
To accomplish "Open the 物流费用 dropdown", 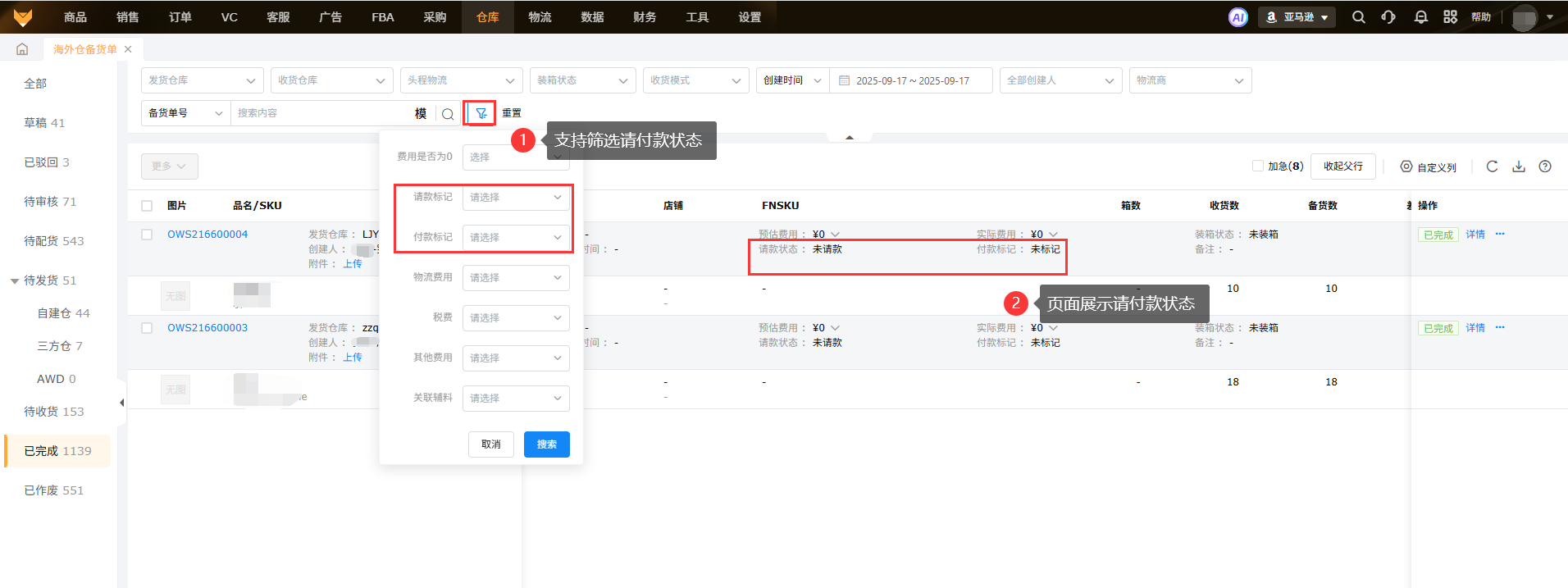I will [516, 278].
